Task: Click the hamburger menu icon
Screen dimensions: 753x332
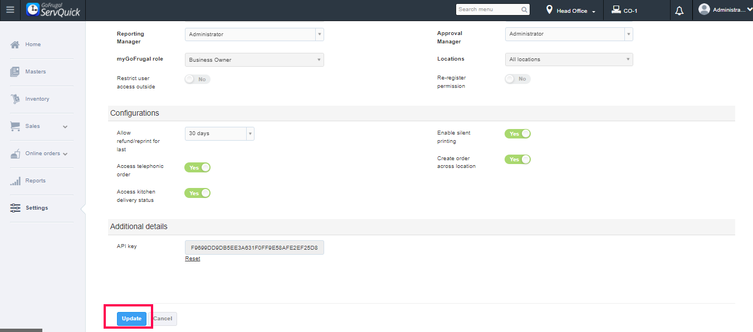Action: tap(10, 10)
